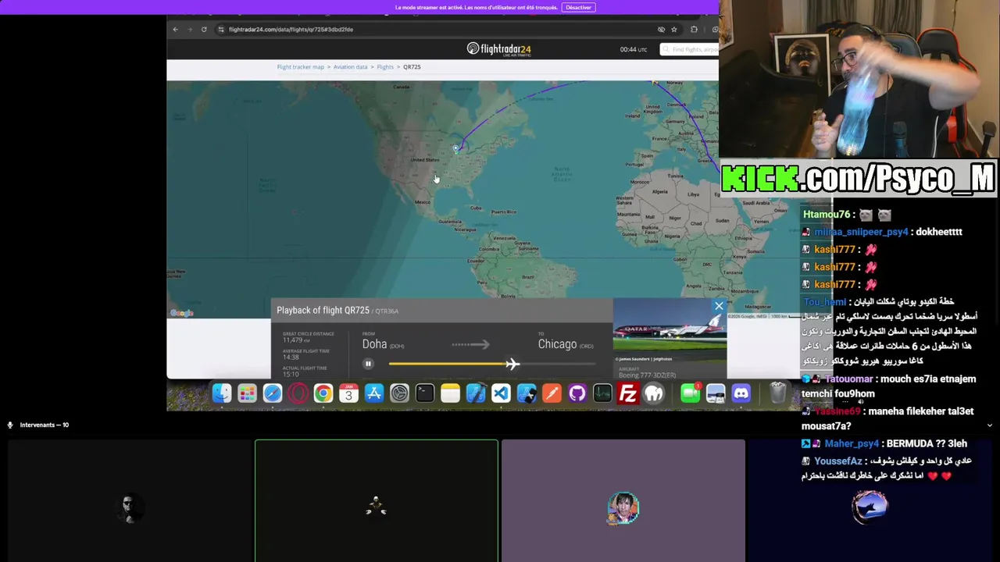
Task: Click the Maher_psy4 chat username
Action: [852, 443]
